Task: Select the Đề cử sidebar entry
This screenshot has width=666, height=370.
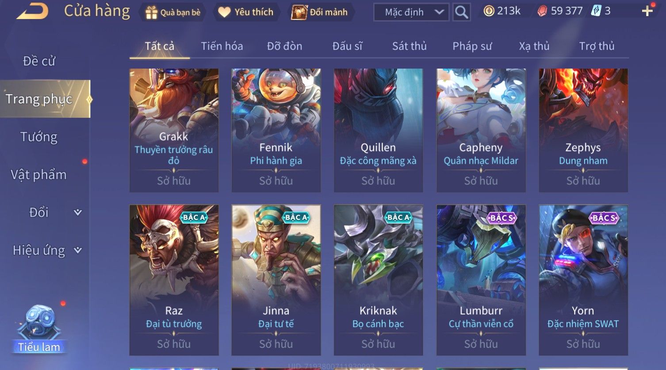Action: click(x=39, y=61)
